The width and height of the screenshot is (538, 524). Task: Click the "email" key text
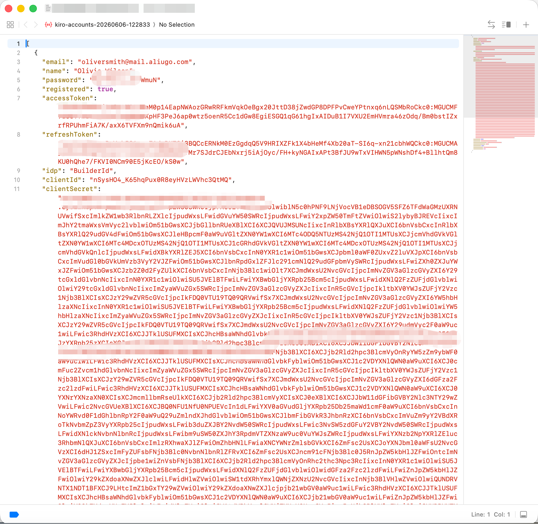pos(56,62)
